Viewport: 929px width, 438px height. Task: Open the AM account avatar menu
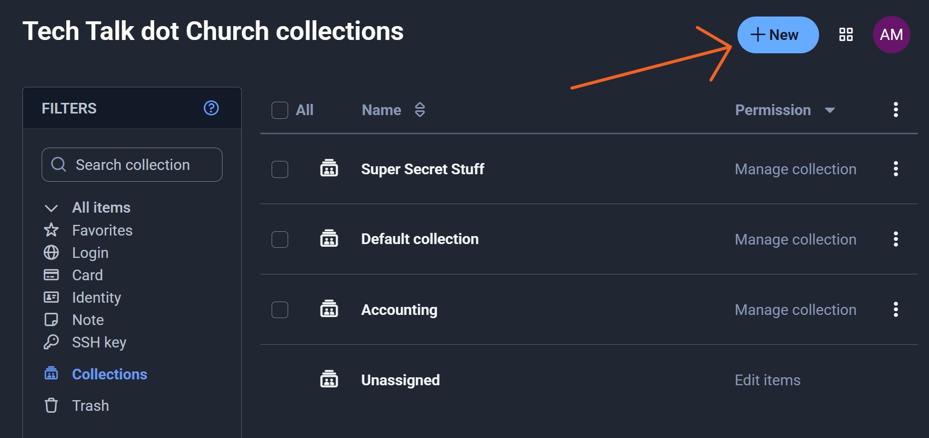pos(892,35)
